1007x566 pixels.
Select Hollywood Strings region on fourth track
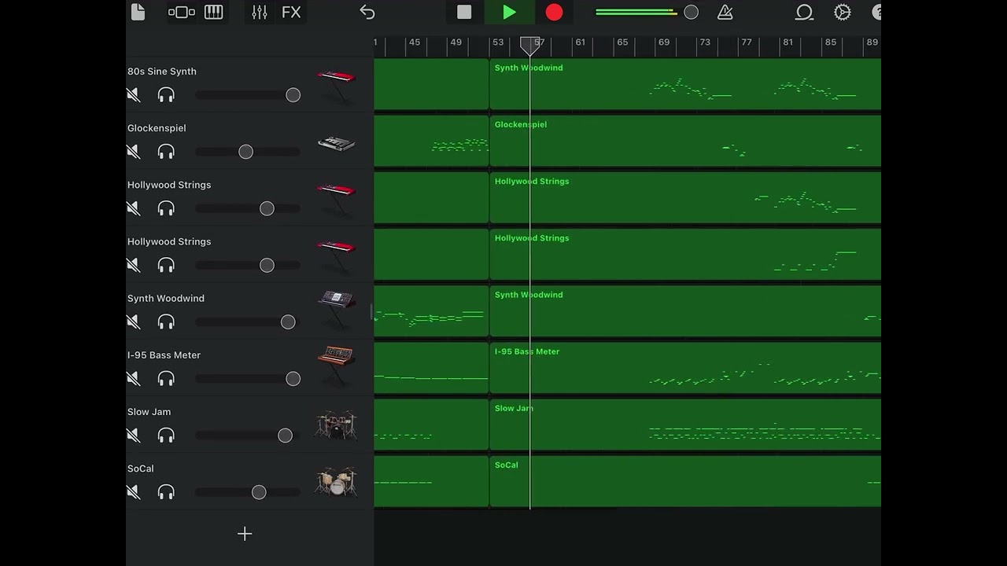tap(685, 255)
